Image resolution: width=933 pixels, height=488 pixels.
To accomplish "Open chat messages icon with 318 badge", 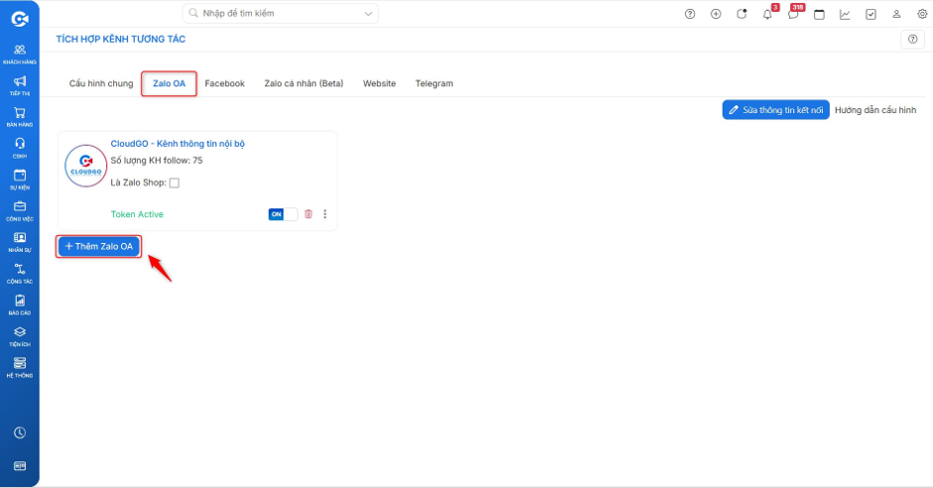I will pos(794,14).
